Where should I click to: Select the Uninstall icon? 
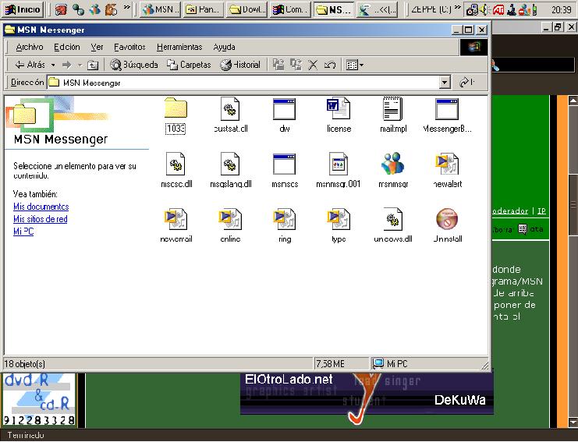tap(447, 219)
